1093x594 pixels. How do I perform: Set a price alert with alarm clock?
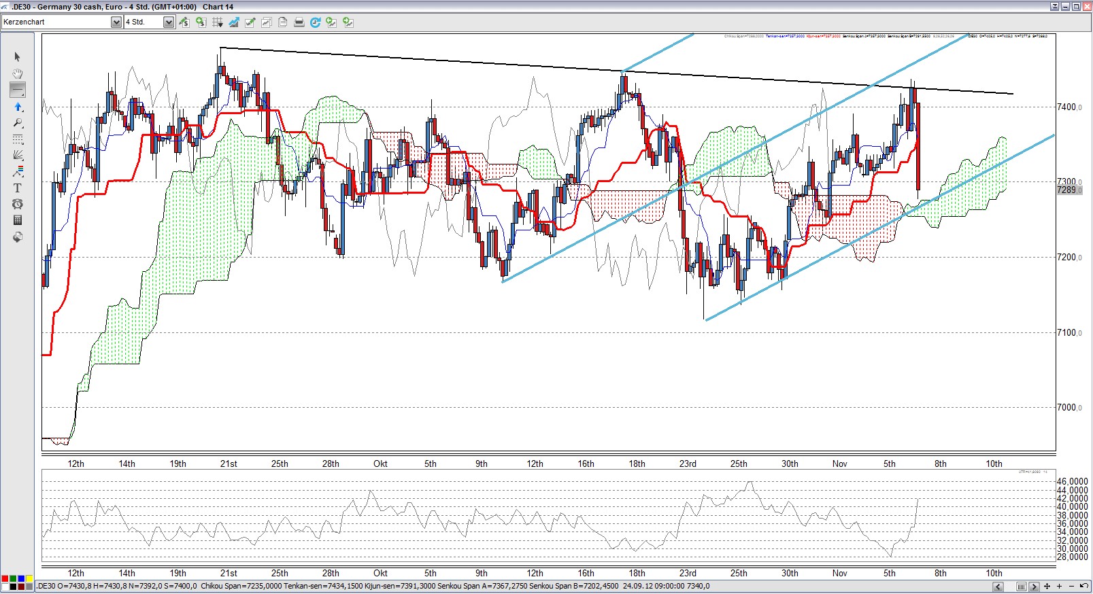pos(18,204)
